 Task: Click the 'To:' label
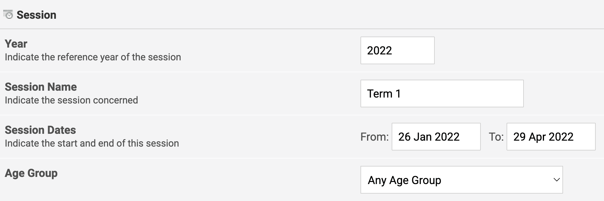(496, 137)
